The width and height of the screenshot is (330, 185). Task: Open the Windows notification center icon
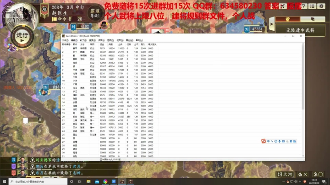click(x=324, y=181)
